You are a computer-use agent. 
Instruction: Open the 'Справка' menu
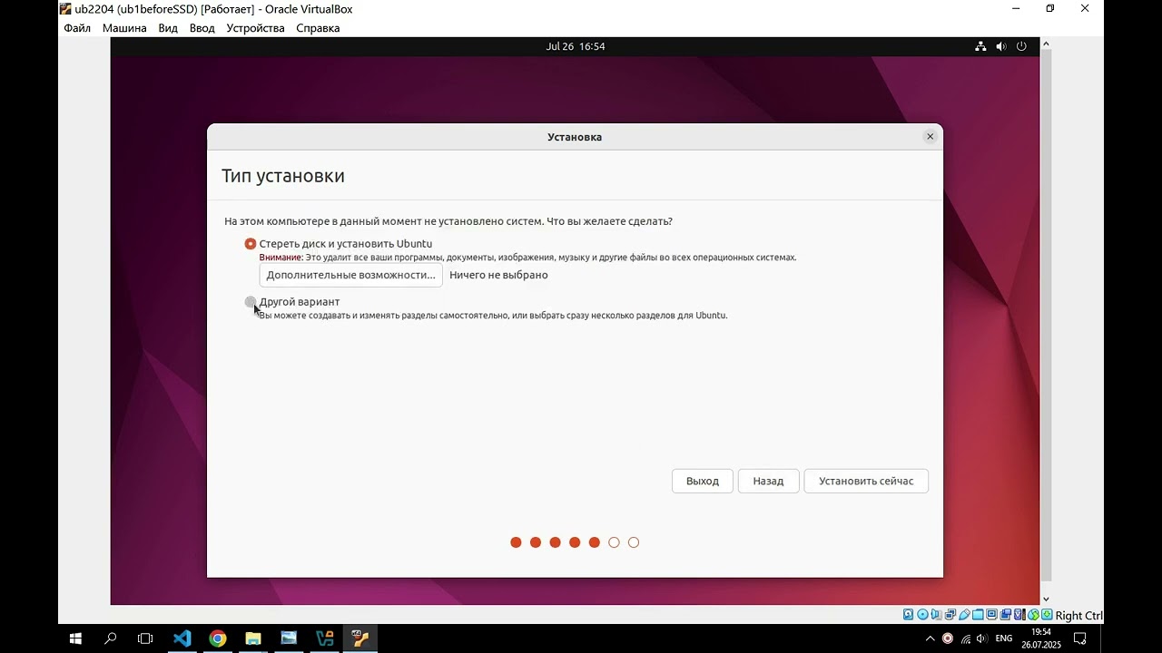click(318, 28)
